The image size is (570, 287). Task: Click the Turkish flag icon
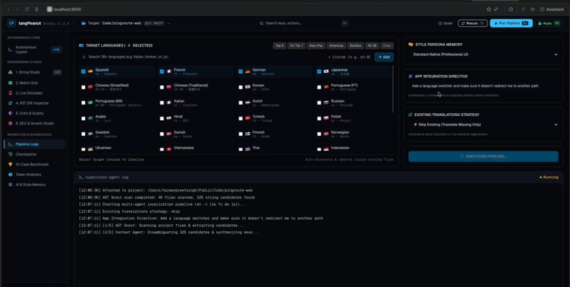[x=248, y=119]
